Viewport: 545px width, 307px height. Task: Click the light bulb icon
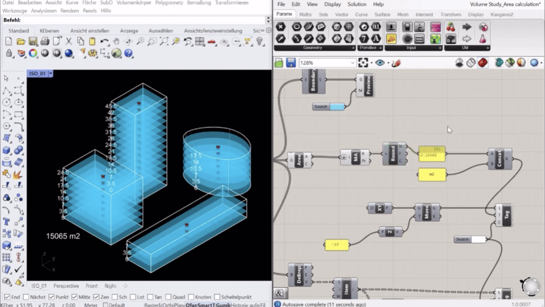259,41
